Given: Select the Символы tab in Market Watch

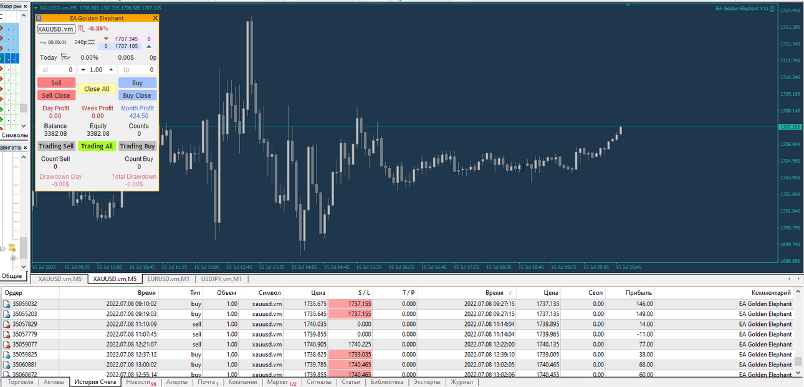Looking at the screenshot, I should point(14,135).
